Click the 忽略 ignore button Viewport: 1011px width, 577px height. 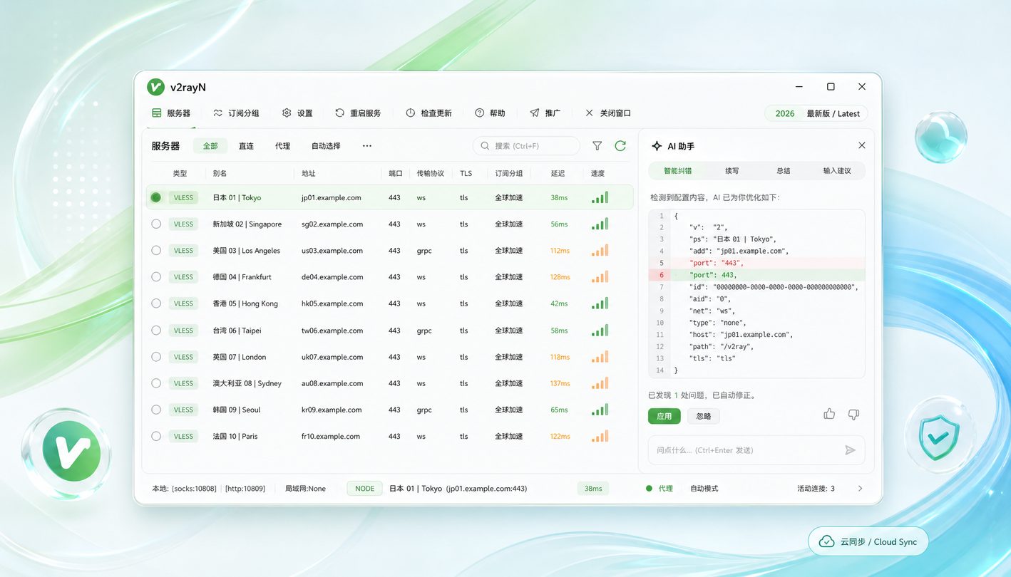point(704,416)
